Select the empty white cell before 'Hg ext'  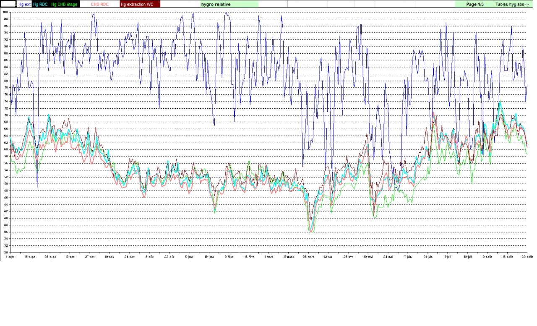[x=8, y=4]
